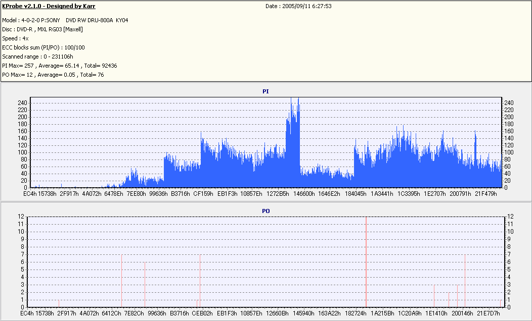Click the PO axis label 1A215Bh
Image resolution: width=532 pixels, height=321 pixels.
pos(382,313)
